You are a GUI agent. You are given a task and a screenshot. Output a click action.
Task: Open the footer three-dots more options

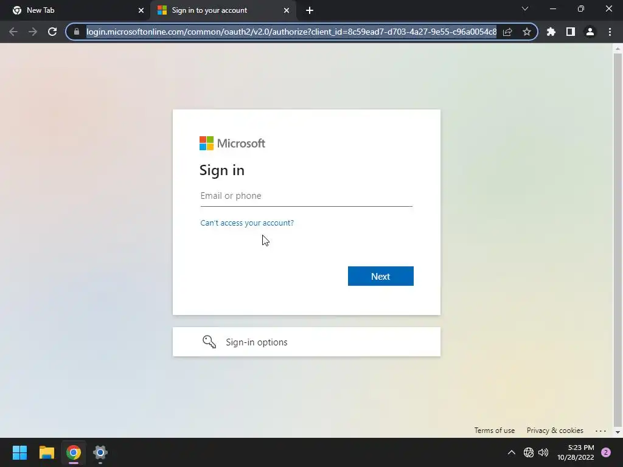(600, 431)
